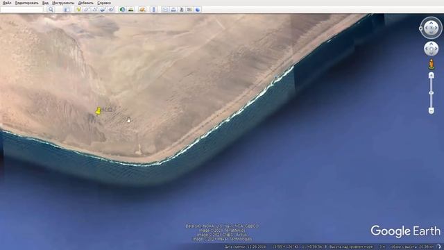Click the blue Earth globe toolbar icon

coord(198,10)
